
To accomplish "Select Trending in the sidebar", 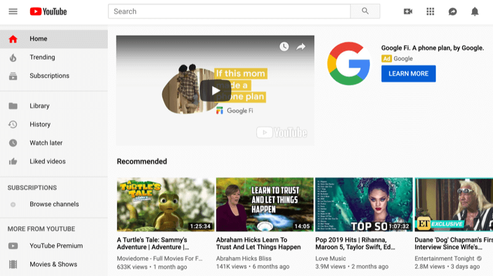I will 54,57.
